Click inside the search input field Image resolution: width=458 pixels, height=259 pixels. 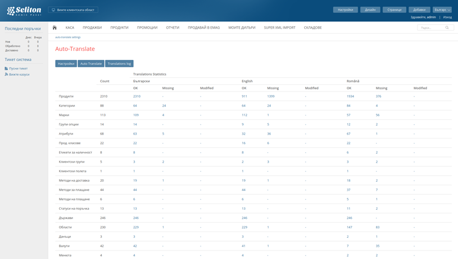click(430, 27)
